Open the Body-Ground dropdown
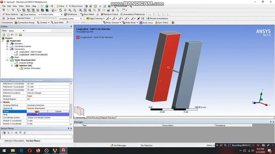275x154 pixels. click(x=120, y=23)
